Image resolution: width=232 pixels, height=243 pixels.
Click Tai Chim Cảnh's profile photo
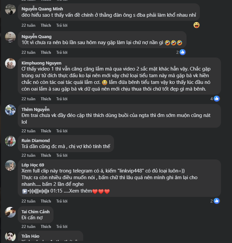point(10,212)
